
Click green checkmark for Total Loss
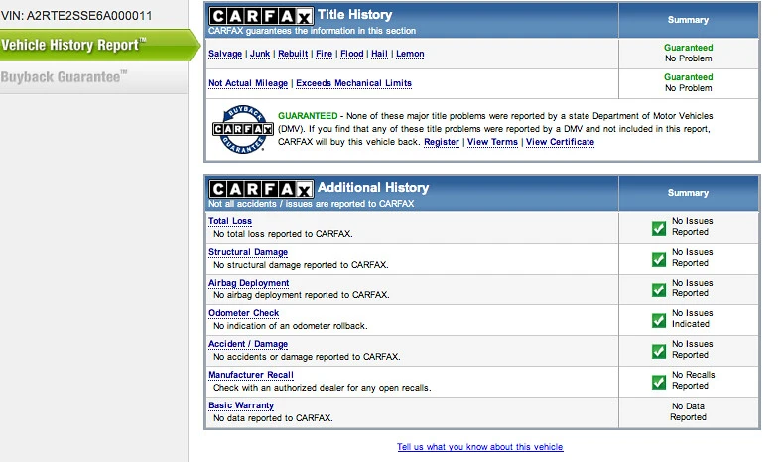659,228
